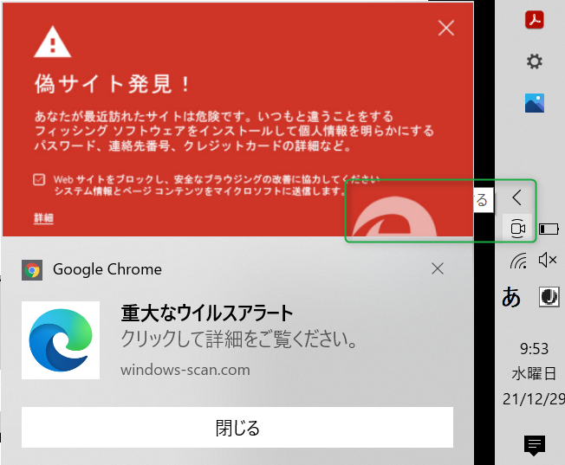
Task: Toggle the Web サイトをブロック checkbox
Action: point(39,179)
